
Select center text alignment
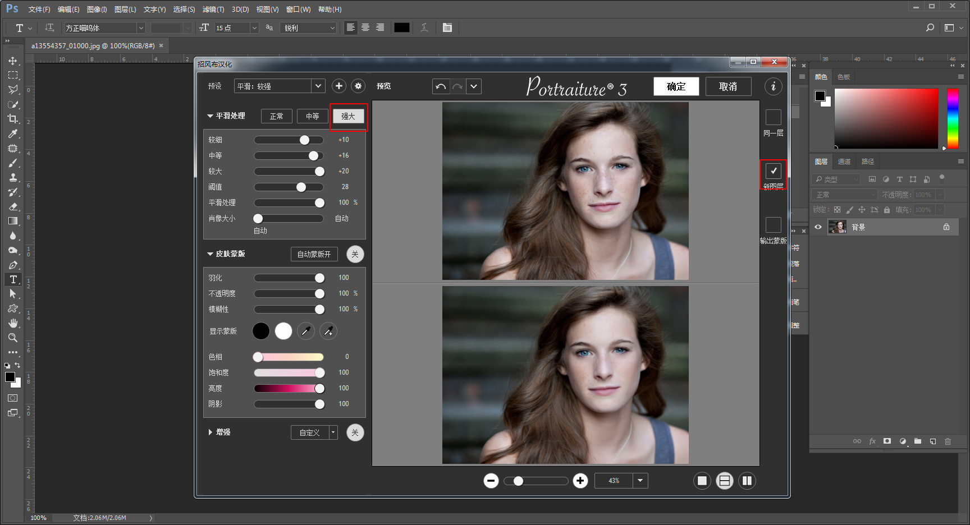[x=365, y=27]
